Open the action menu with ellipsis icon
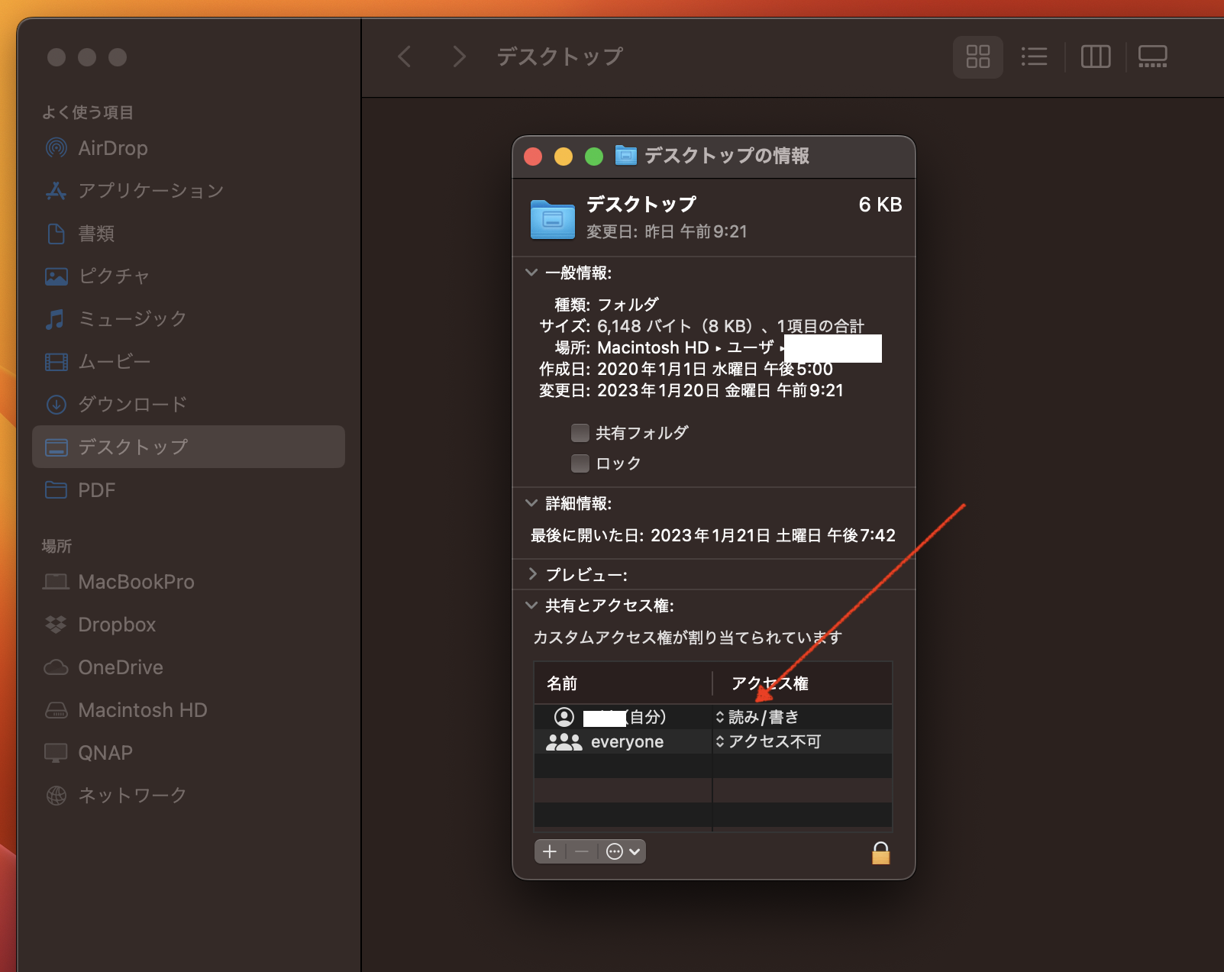The height and width of the screenshot is (972, 1224). click(x=622, y=851)
